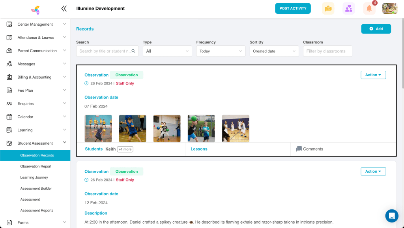
Task: Open the Frequency dropdown set to Today
Action: click(x=221, y=51)
